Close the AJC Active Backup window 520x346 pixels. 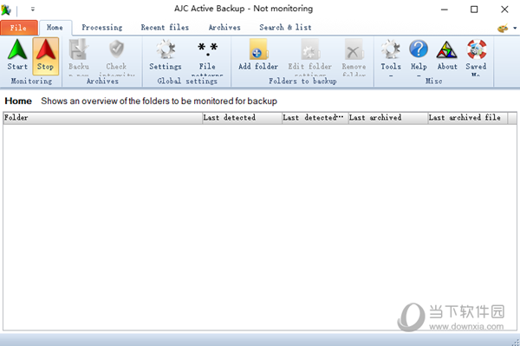[x=504, y=10]
